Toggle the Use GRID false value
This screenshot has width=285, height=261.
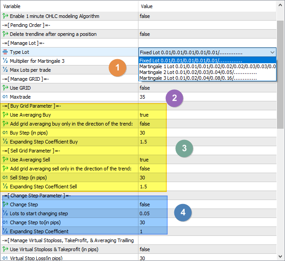[145, 88]
